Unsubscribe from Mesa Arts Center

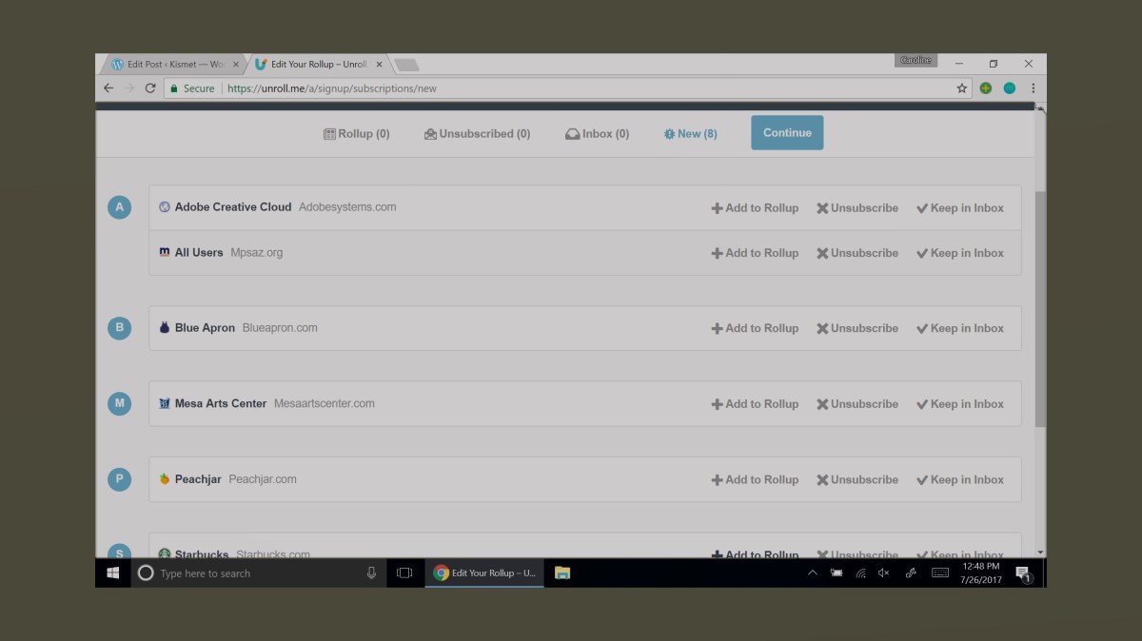click(x=856, y=403)
